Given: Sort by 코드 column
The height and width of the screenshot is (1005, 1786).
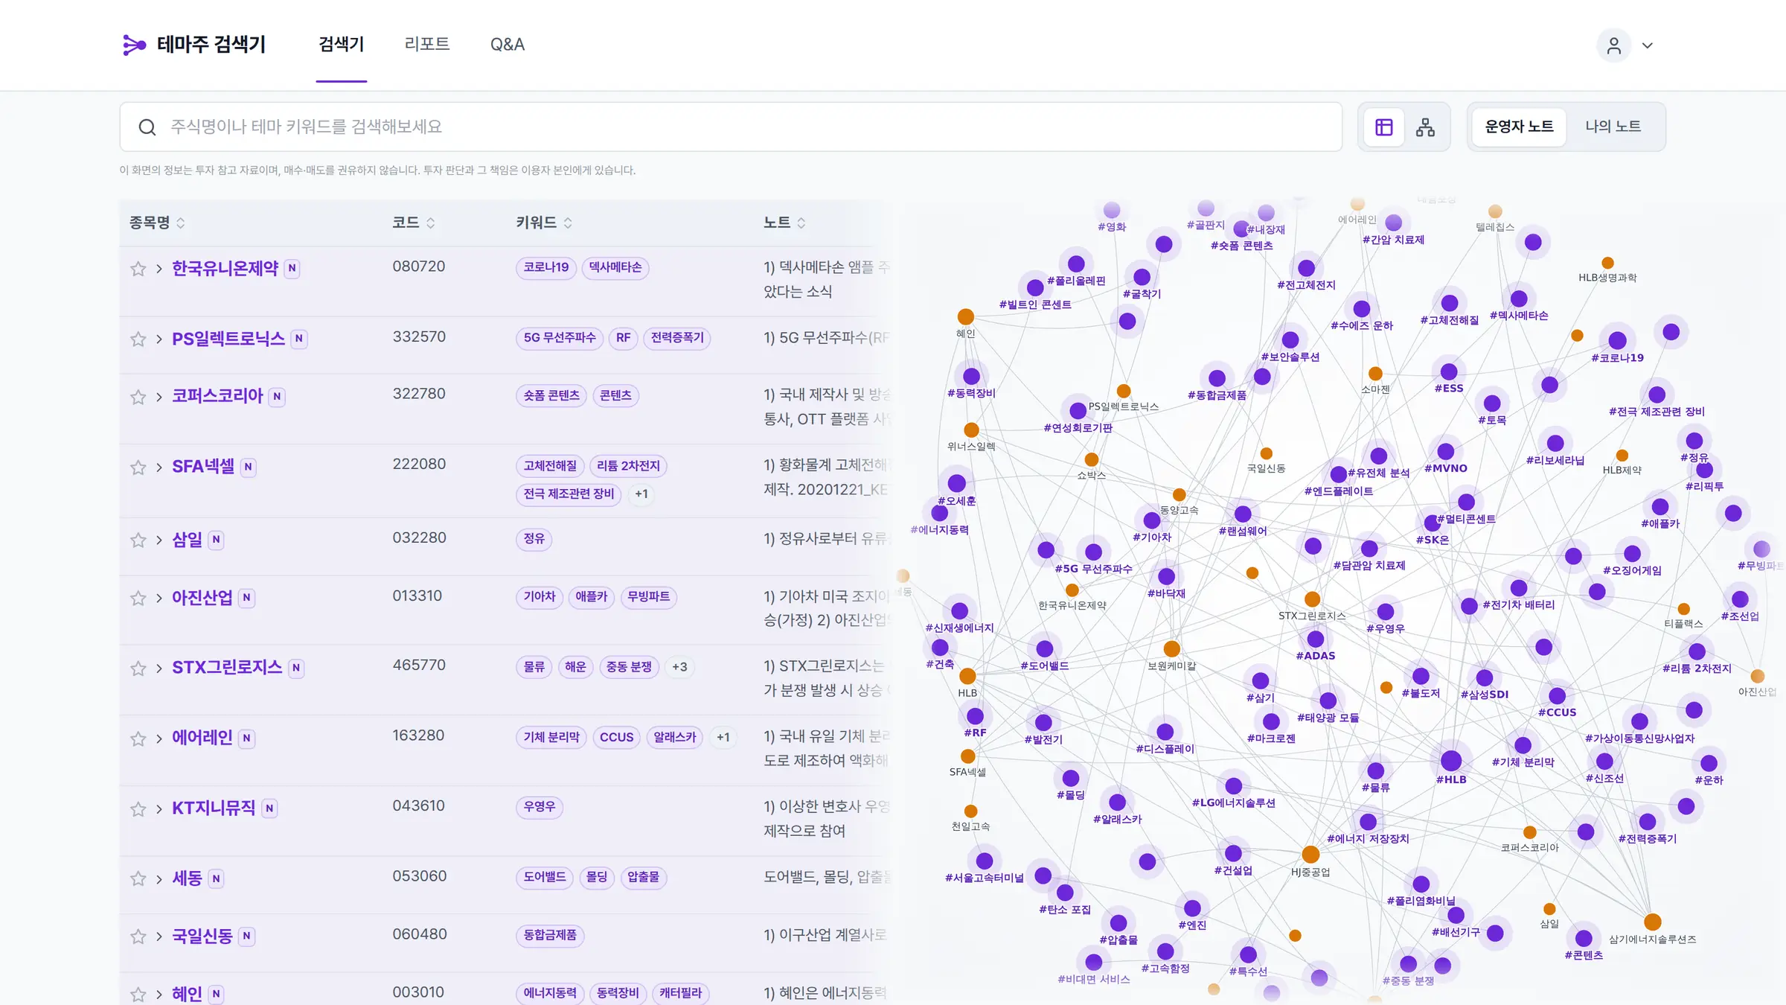Looking at the screenshot, I should tap(414, 223).
